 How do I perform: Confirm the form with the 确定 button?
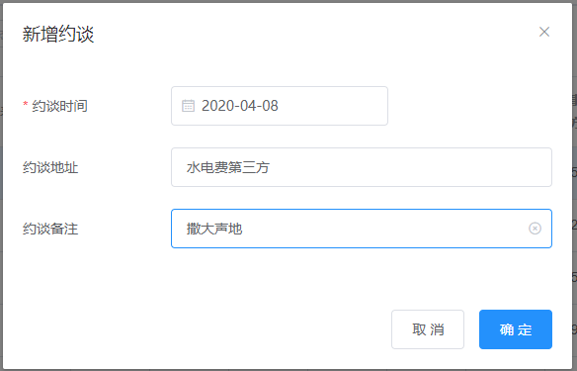tap(516, 329)
